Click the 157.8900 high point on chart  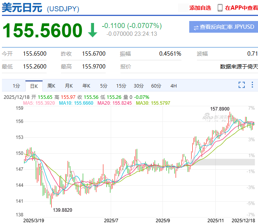coord(230,113)
